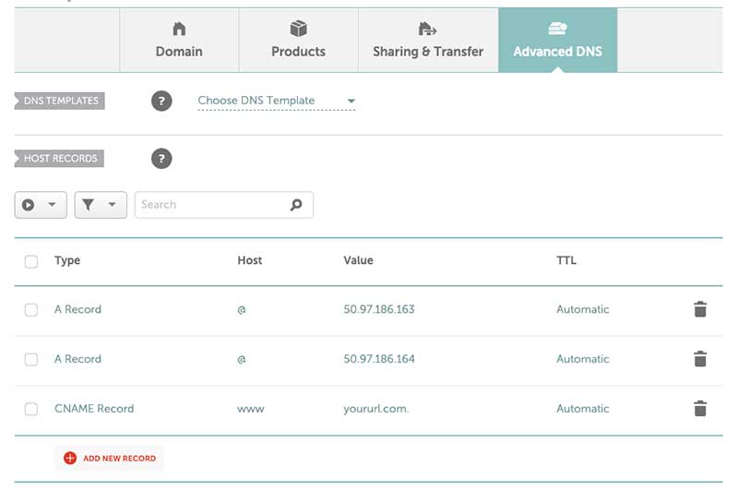This screenshot has width=738, height=490.
Task: Check the box for the 50.97.186.163 A Record
Action: (31, 310)
